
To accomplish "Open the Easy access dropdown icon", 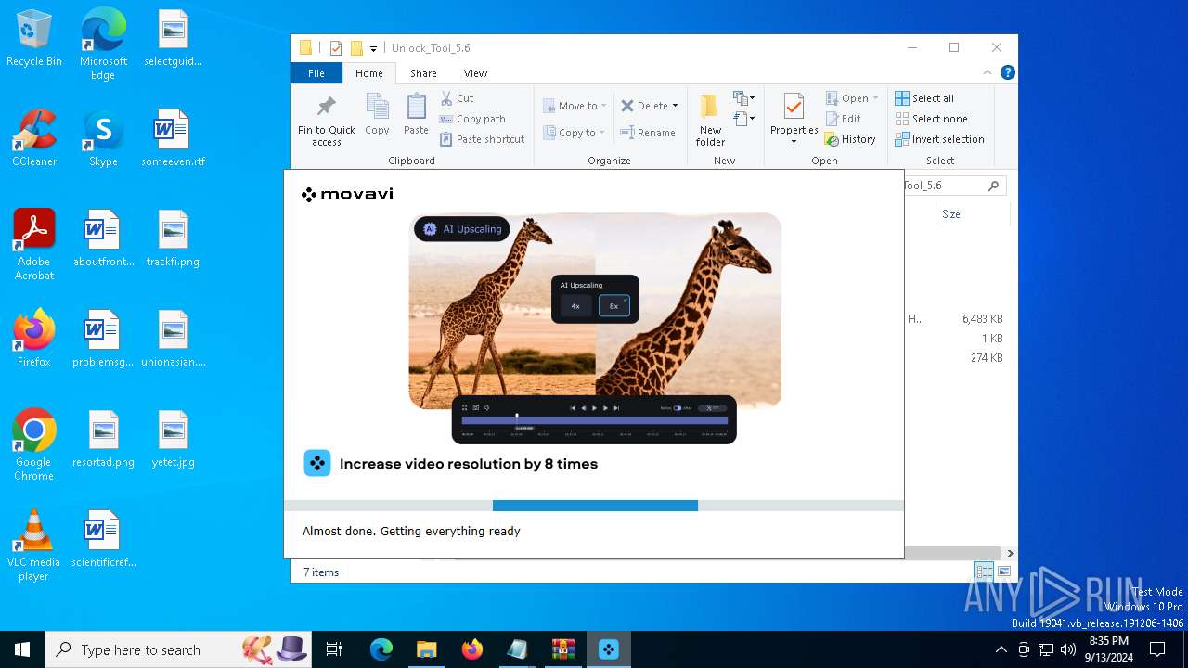I will click(743, 119).
